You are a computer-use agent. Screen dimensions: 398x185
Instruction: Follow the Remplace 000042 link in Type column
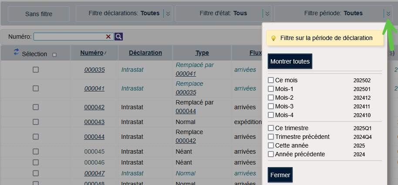click(x=186, y=141)
